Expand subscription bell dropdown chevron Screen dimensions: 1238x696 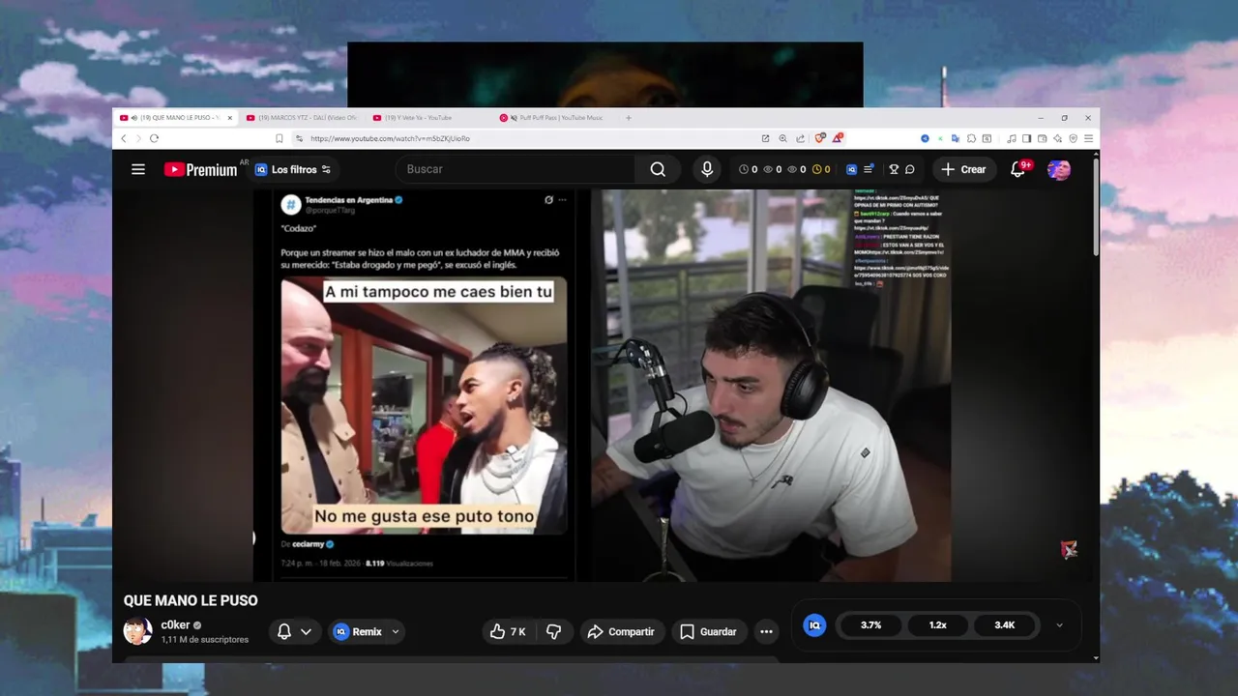tap(306, 631)
